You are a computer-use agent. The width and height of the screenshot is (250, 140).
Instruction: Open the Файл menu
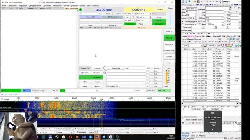click(4, 6)
